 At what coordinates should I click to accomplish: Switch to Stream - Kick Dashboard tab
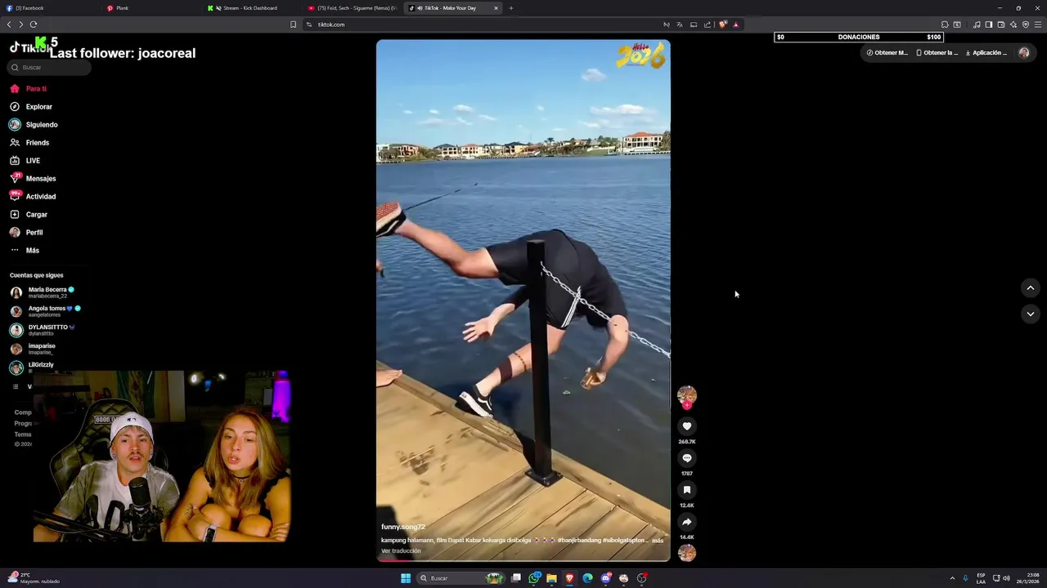(252, 8)
